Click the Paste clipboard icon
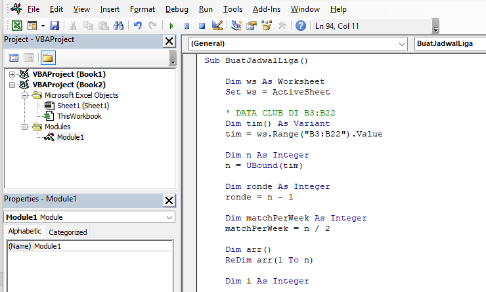 pos(104,26)
